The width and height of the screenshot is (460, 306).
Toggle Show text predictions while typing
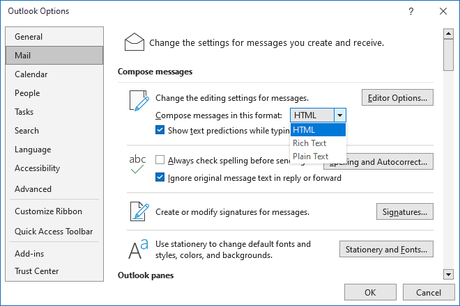[160, 130]
